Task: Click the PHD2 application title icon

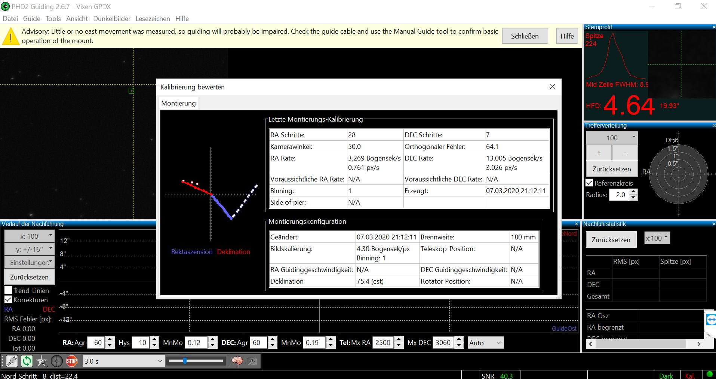Action: (x=5, y=6)
